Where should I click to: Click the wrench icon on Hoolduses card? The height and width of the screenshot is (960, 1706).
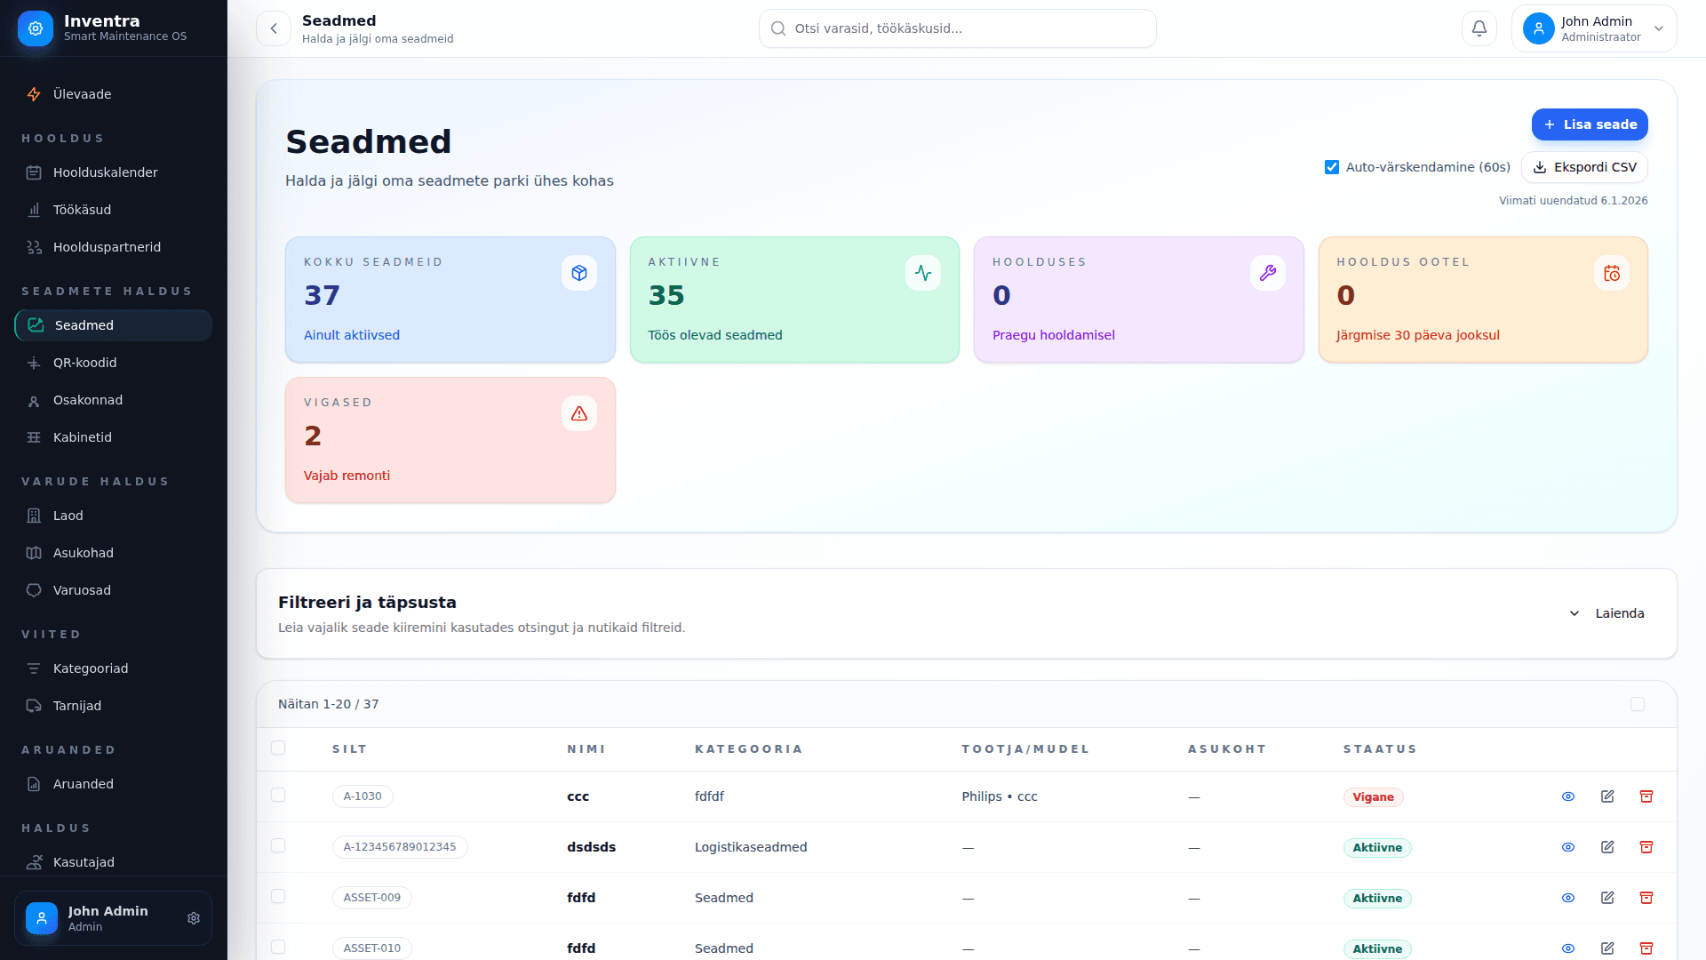click(x=1267, y=273)
